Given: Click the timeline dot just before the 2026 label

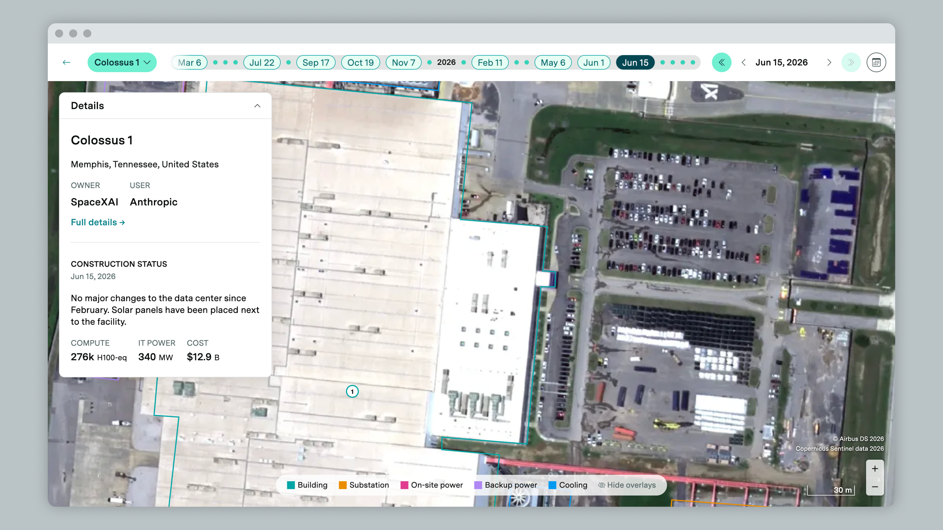Looking at the screenshot, I should (x=429, y=63).
